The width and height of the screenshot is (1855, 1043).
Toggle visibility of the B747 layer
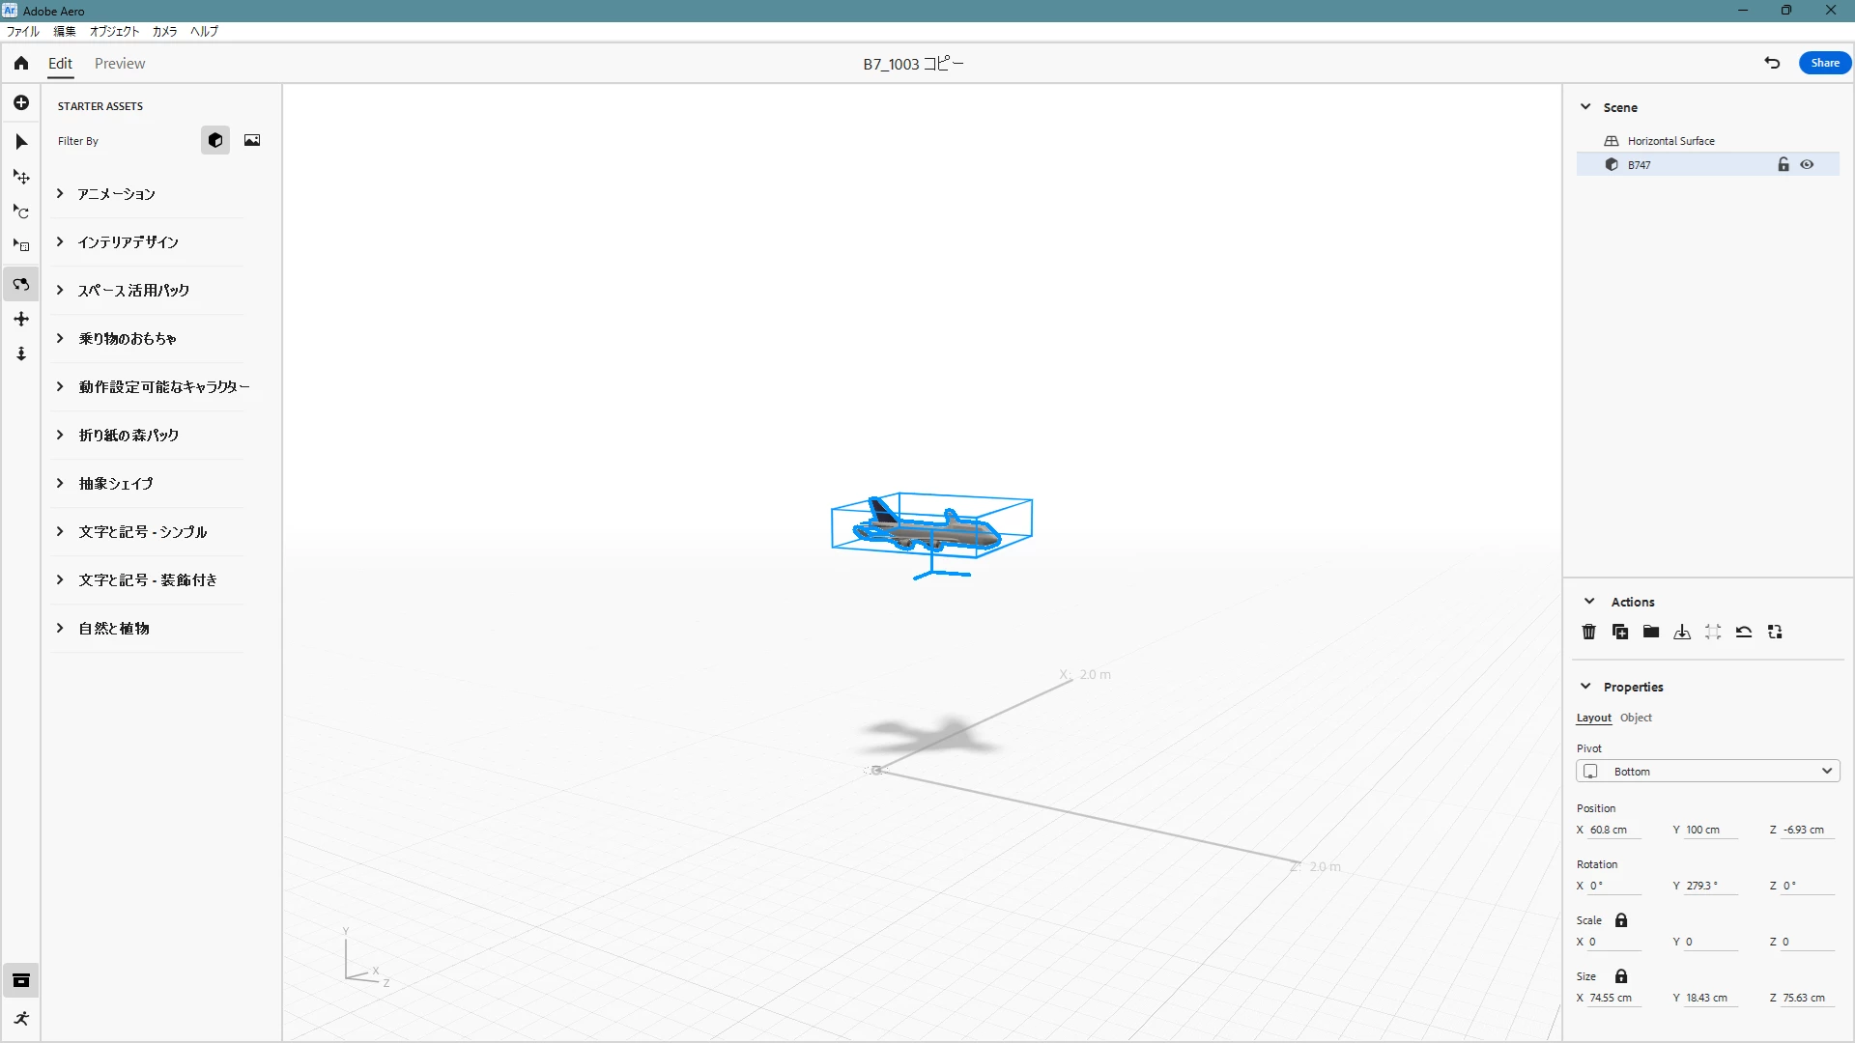click(1807, 165)
